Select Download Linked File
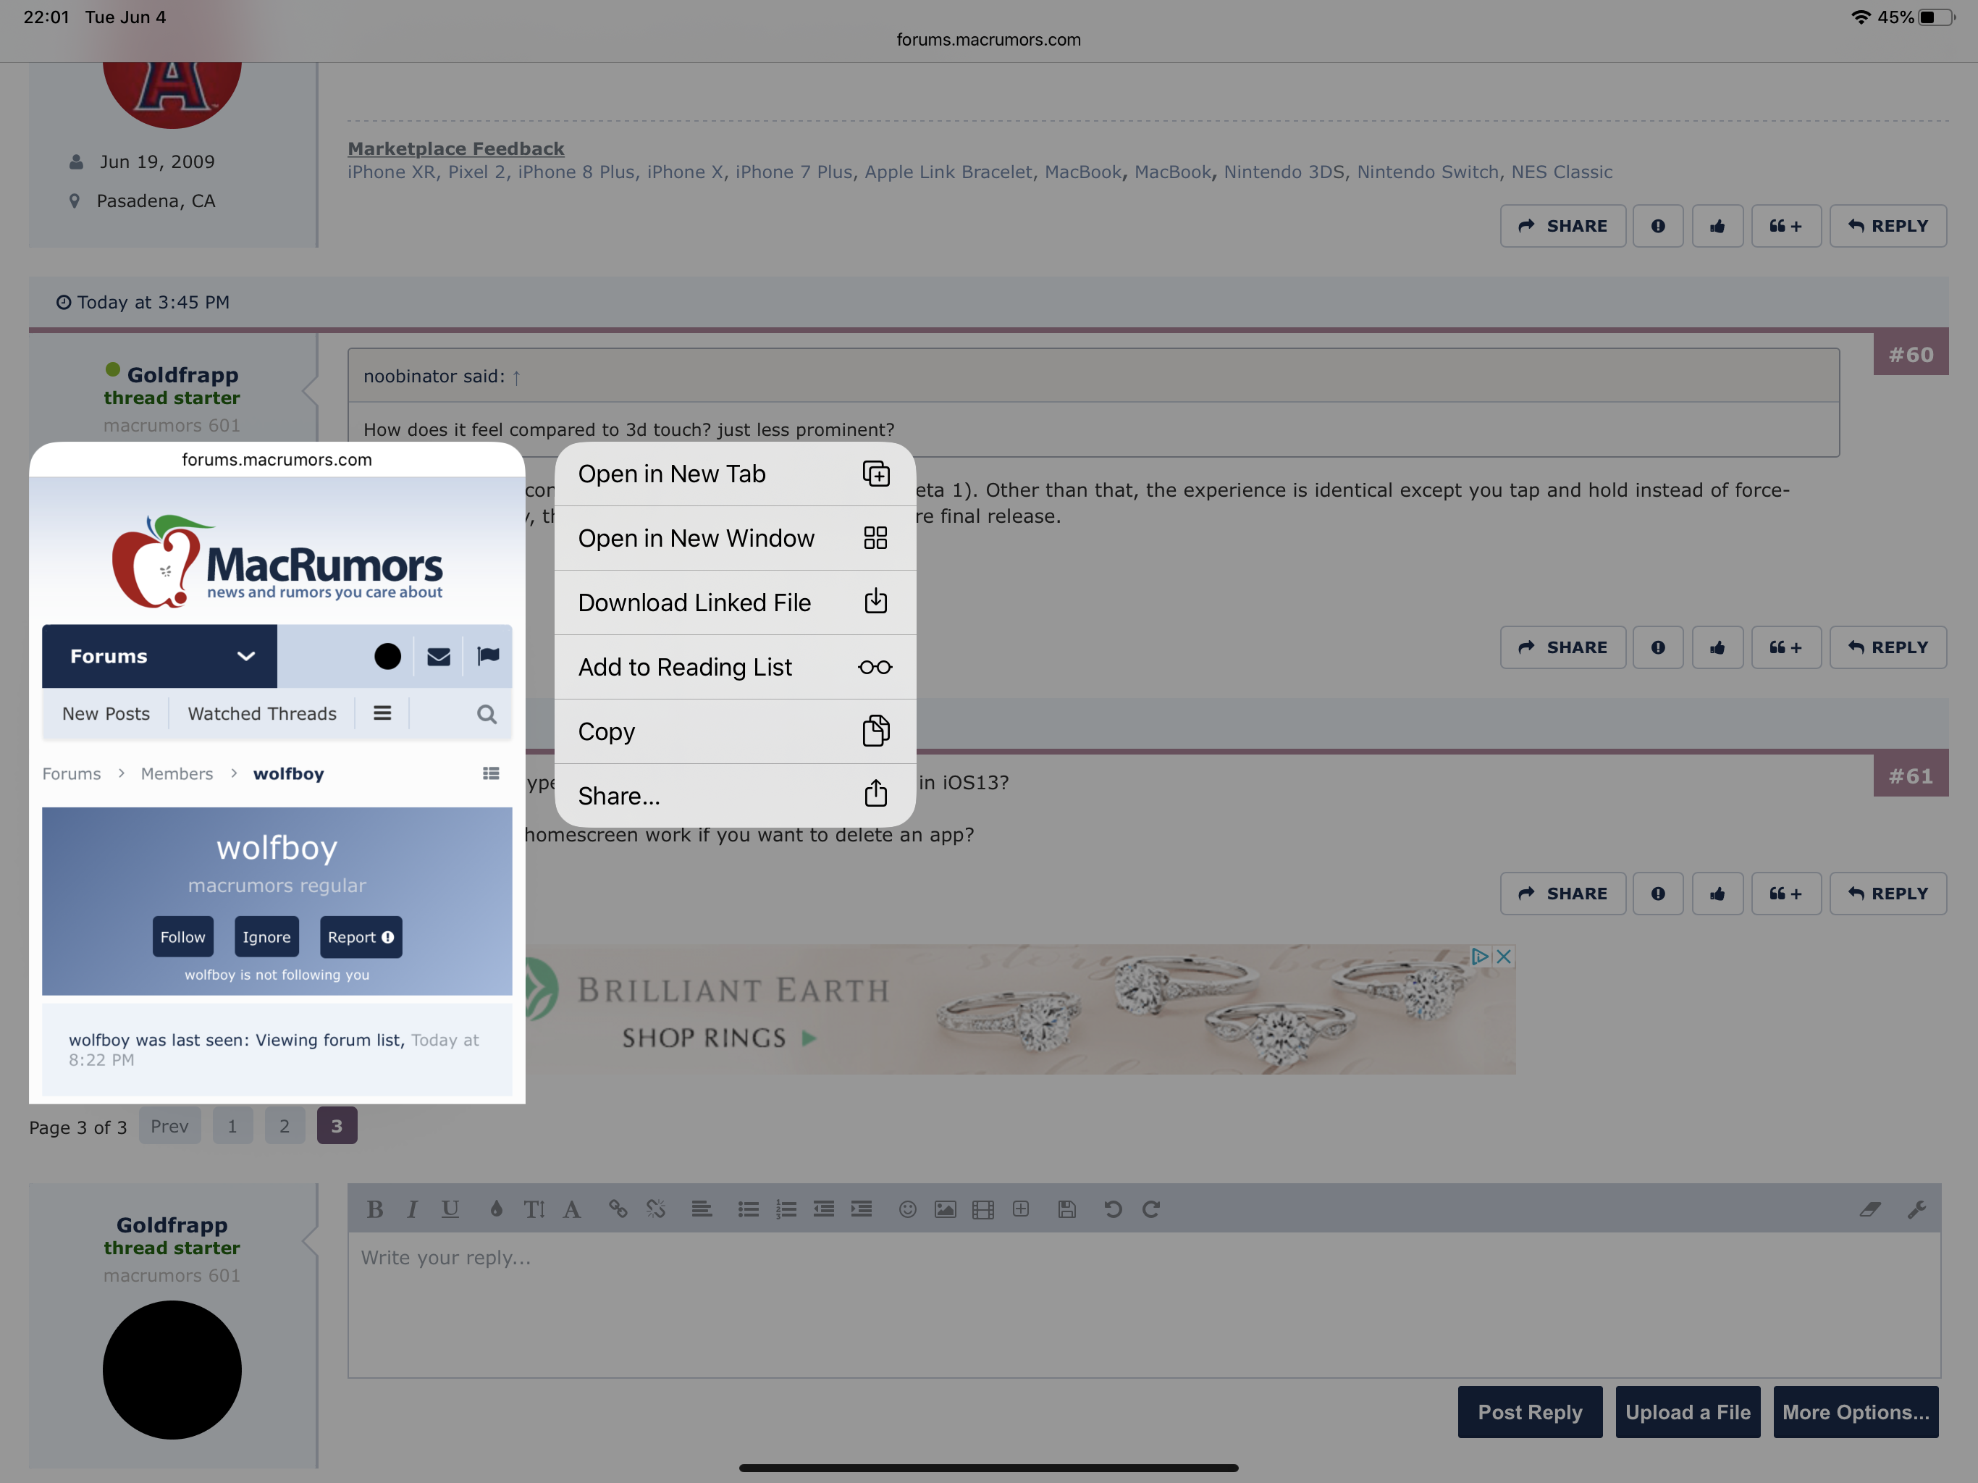1978x1483 pixels. (735, 603)
